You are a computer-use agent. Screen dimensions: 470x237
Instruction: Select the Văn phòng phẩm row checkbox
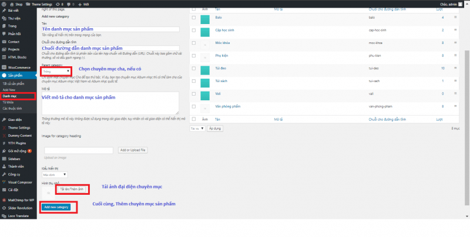tap(193, 106)
